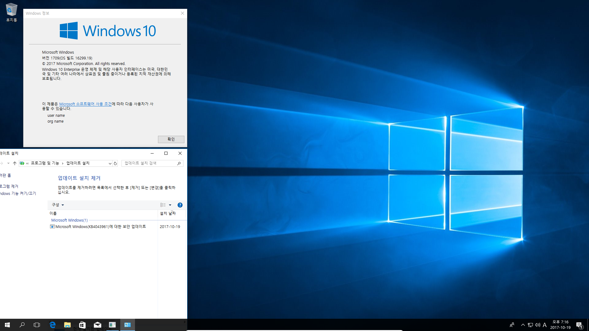Image resolution: width=589 pixels, height=331 pixels.
Task: Open the blue help icon
Action: point(180,205)
